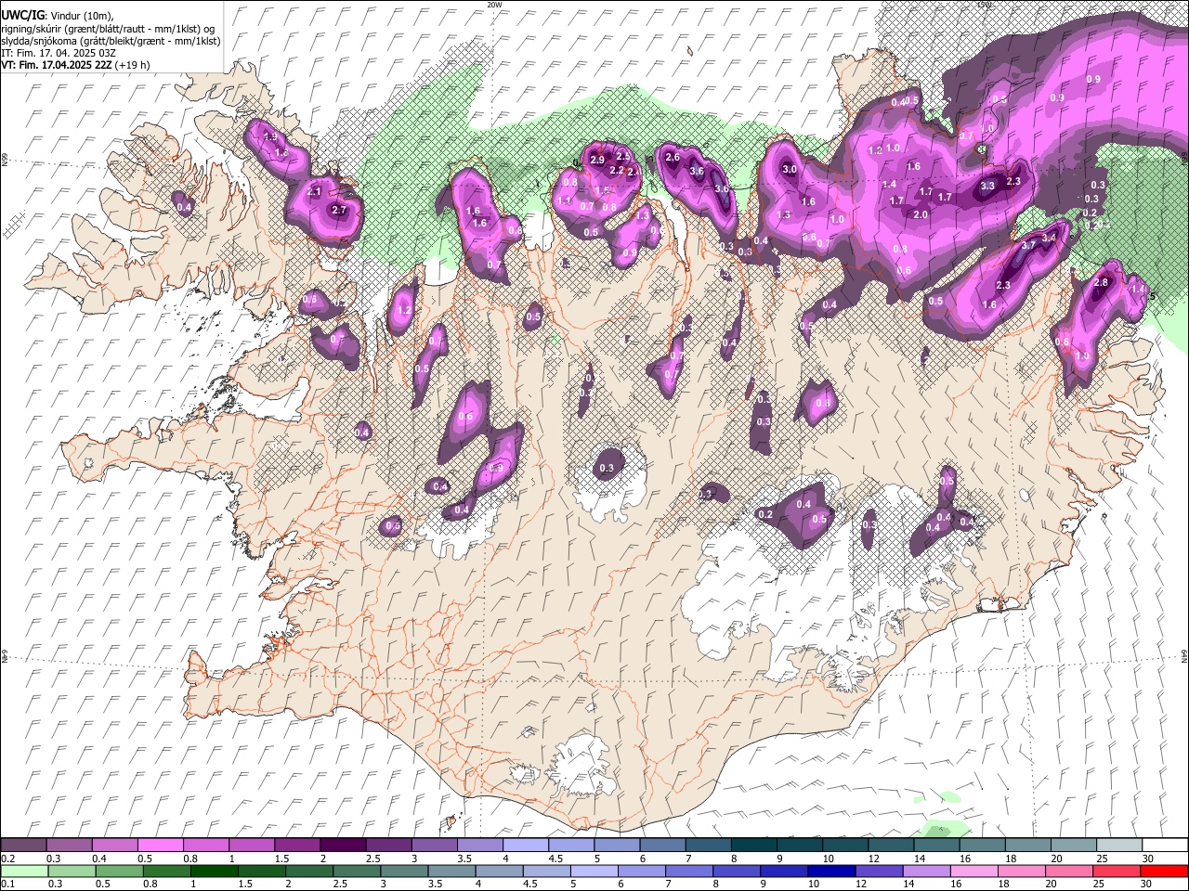Screen dimensions: 1189x891
Task: Select the dark teal 8–9 swatch in the upper legend row
Action: [755, 845]
